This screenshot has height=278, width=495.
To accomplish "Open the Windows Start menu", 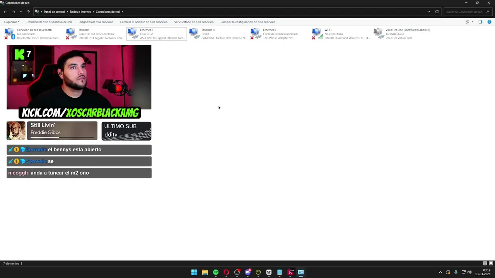I will [194, 272].
